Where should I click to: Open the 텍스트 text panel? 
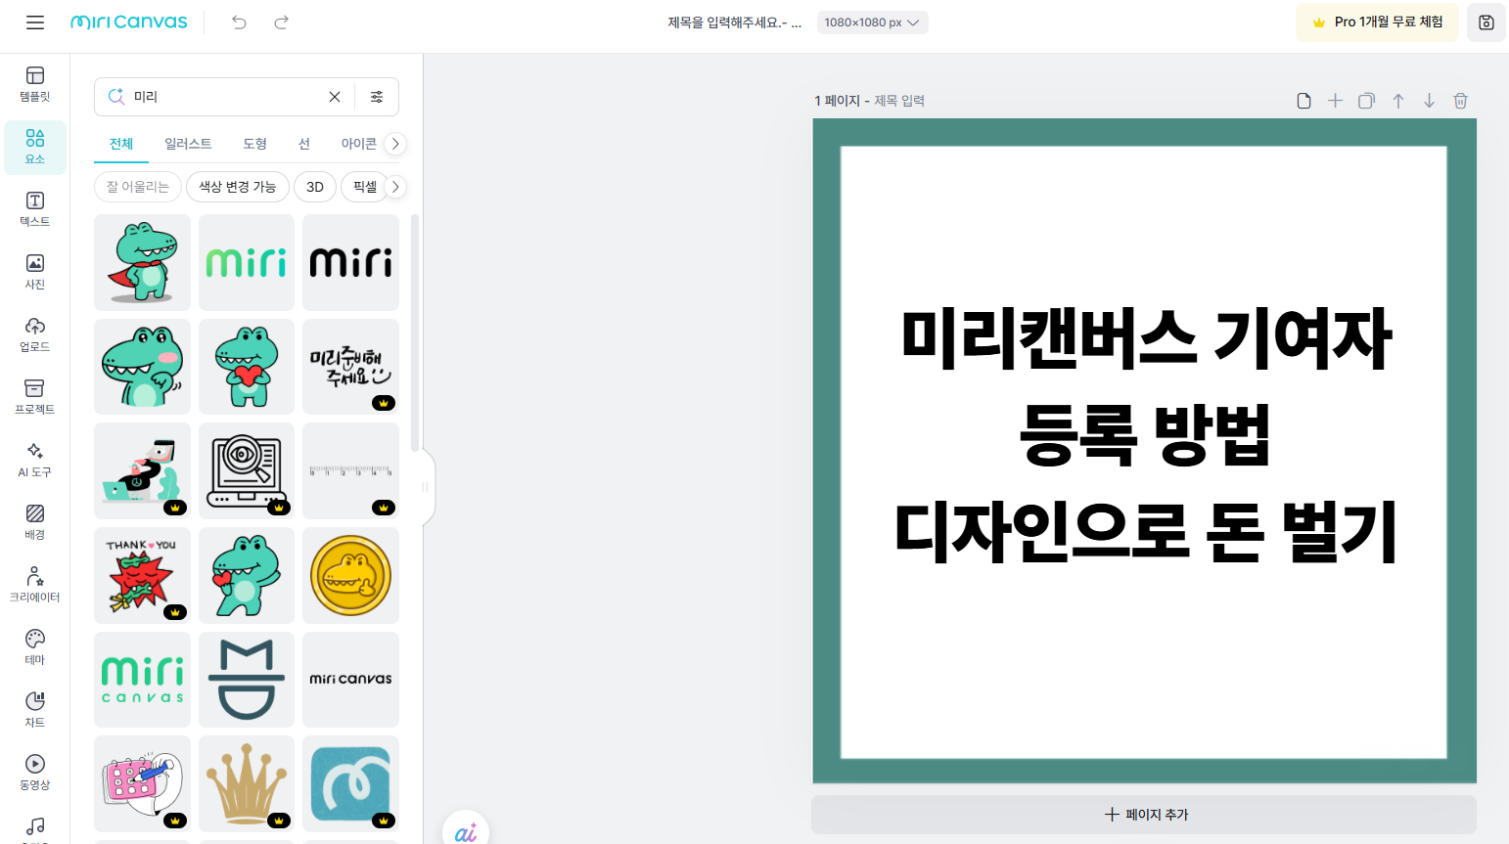coord(35,209)
